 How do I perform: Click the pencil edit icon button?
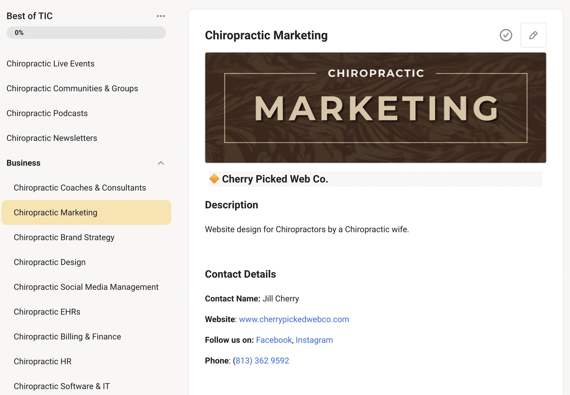[x=533, y=35]
